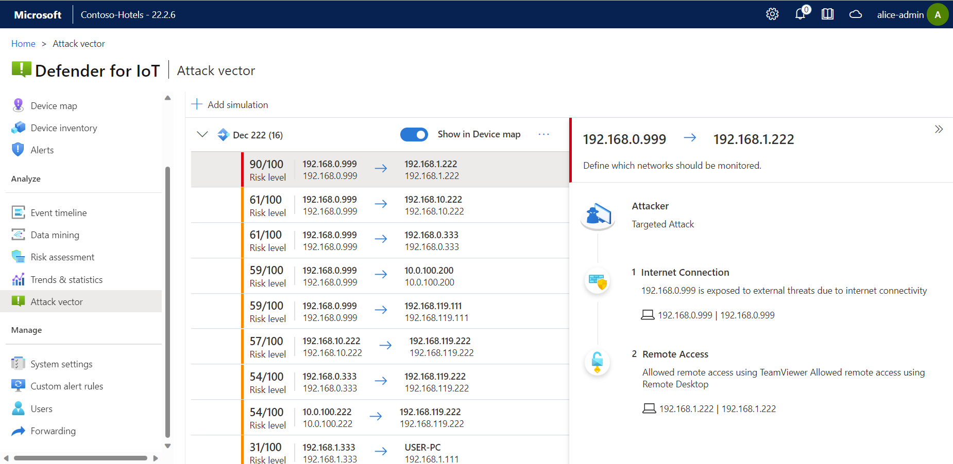Click the Contoso-Hotels - 22.2.6 title
Image resolution: width=953 pixels, height=464 pixels.
[x=128, y=14]
